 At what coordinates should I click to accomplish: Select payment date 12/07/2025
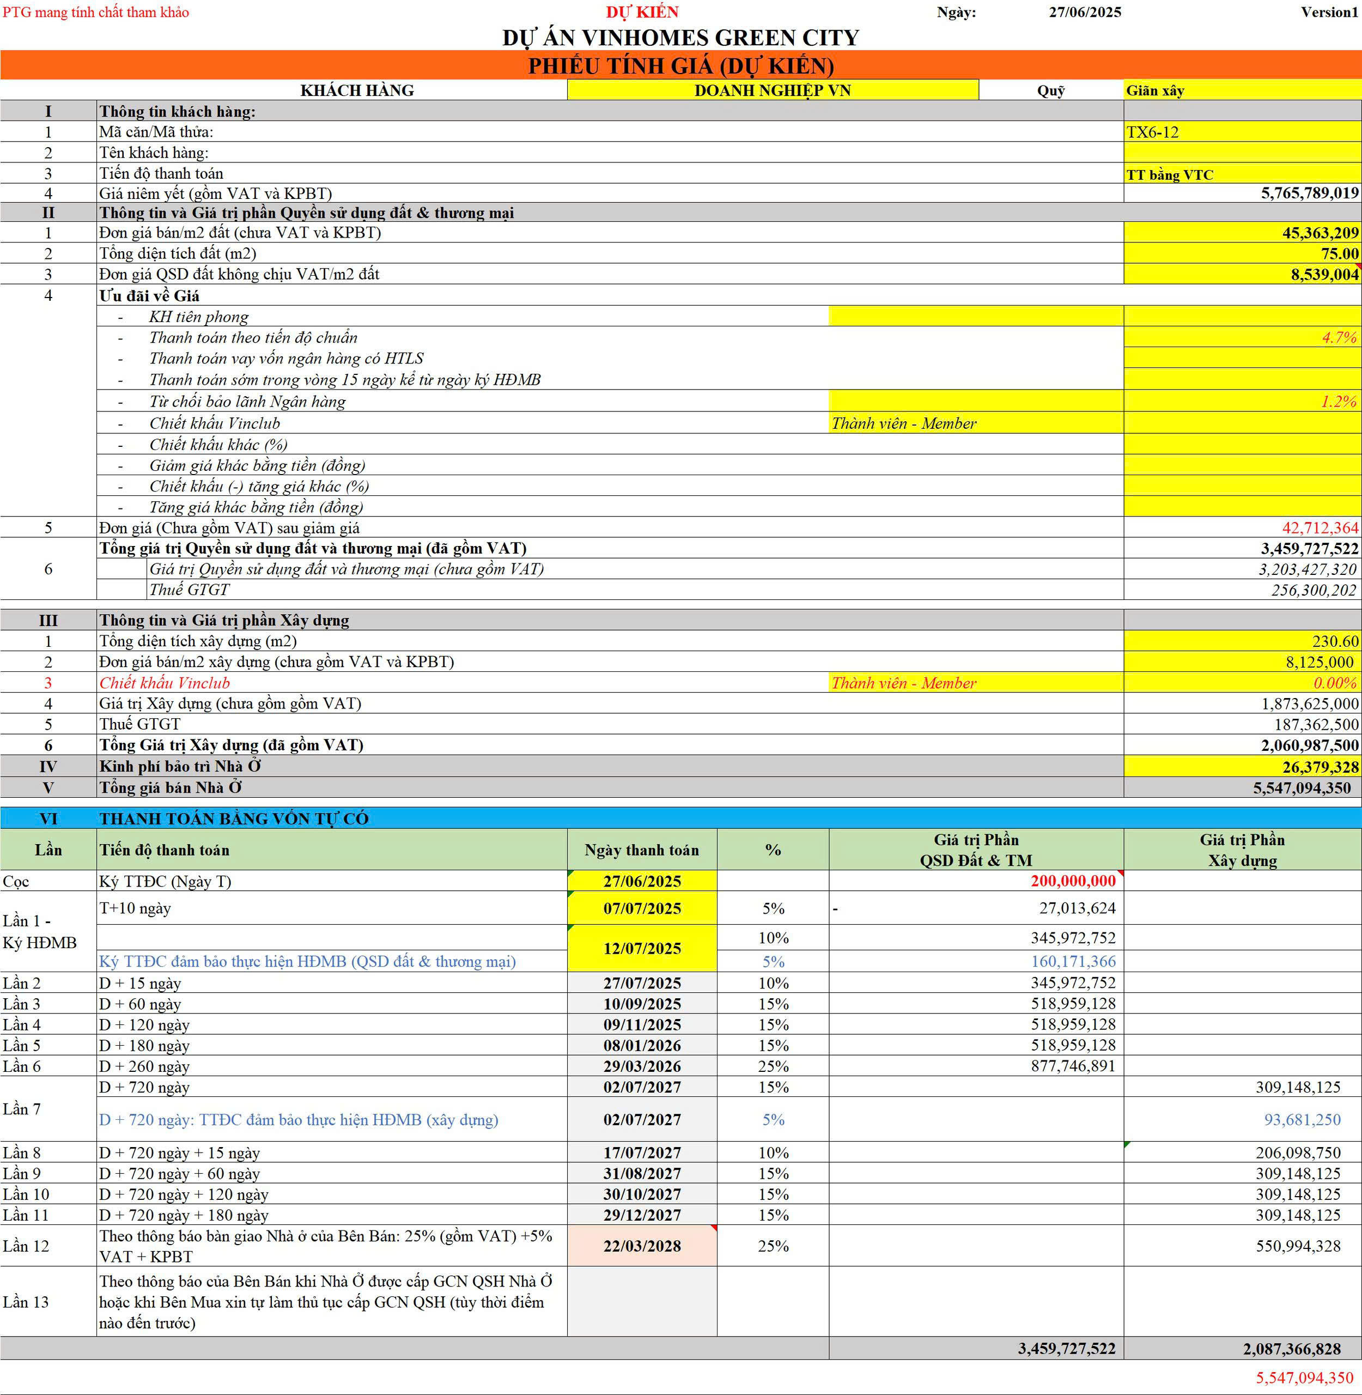[x=642, y=948]
